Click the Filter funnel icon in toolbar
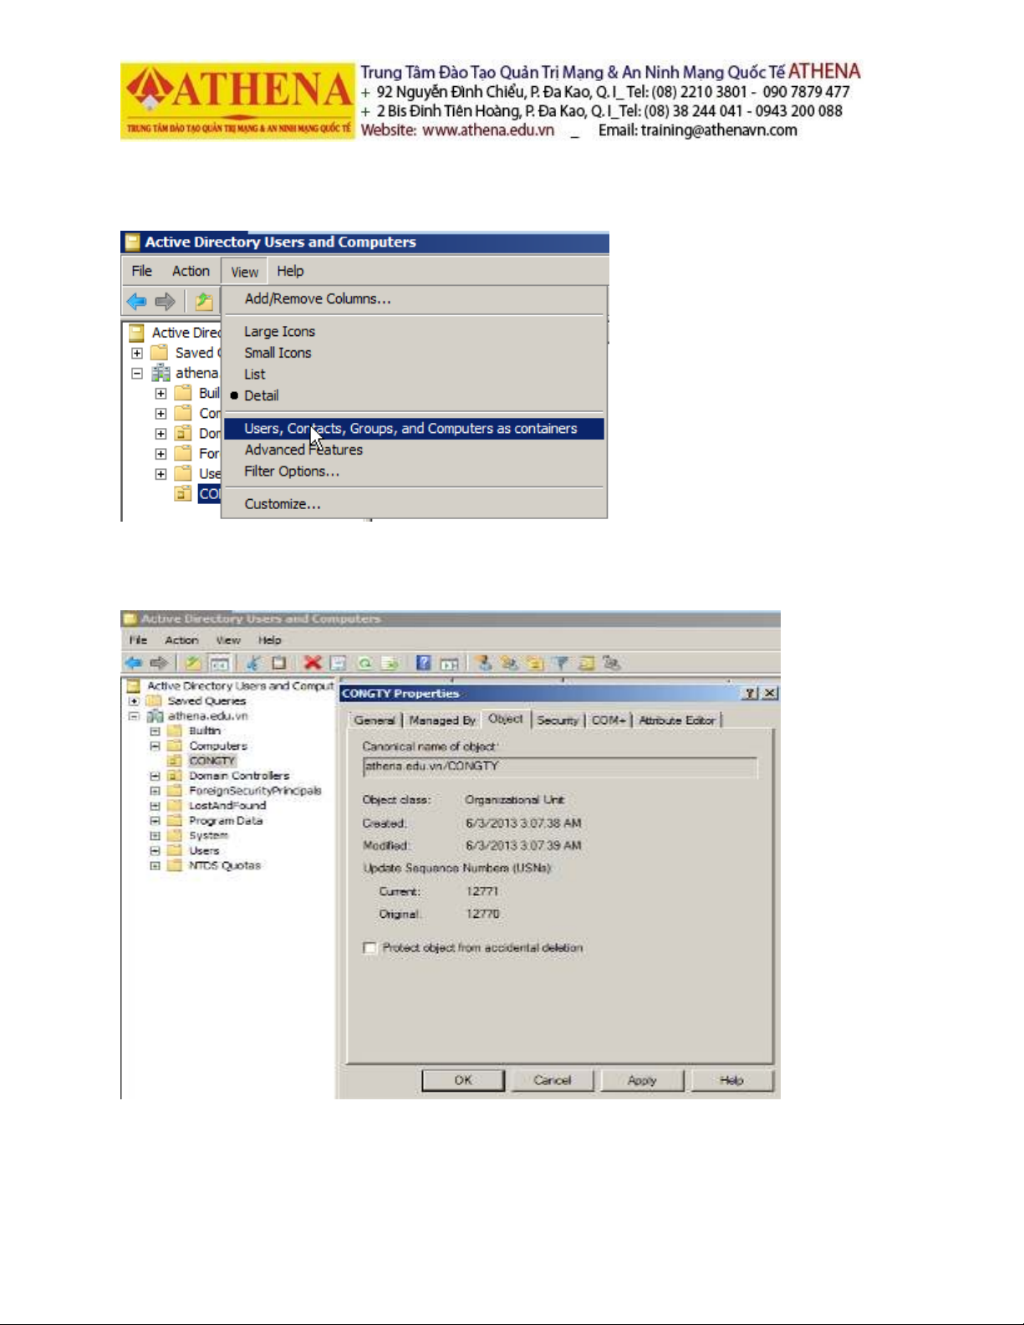Screen dimensions: 1024x1325 (x=561, y=663)
